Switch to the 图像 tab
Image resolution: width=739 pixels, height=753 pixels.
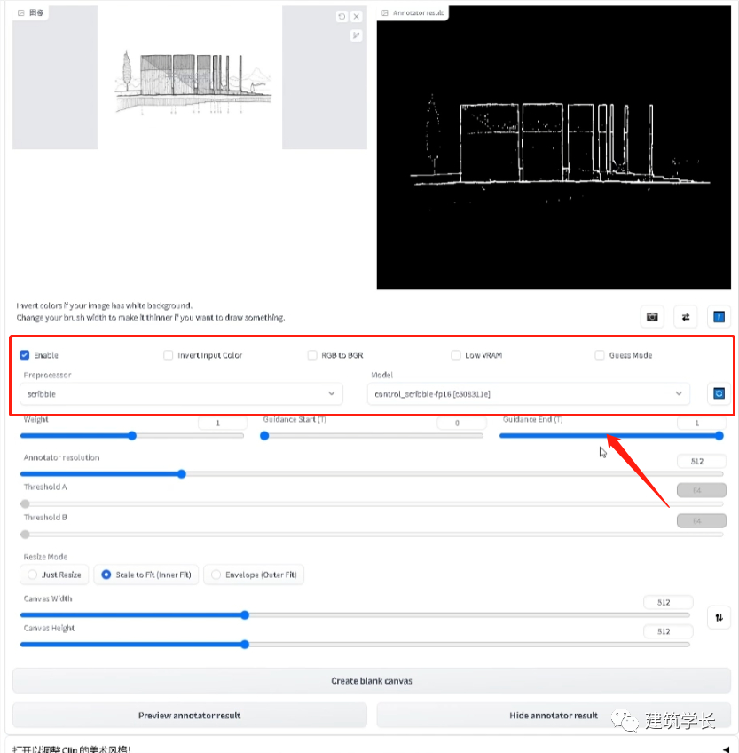(30, 12)
